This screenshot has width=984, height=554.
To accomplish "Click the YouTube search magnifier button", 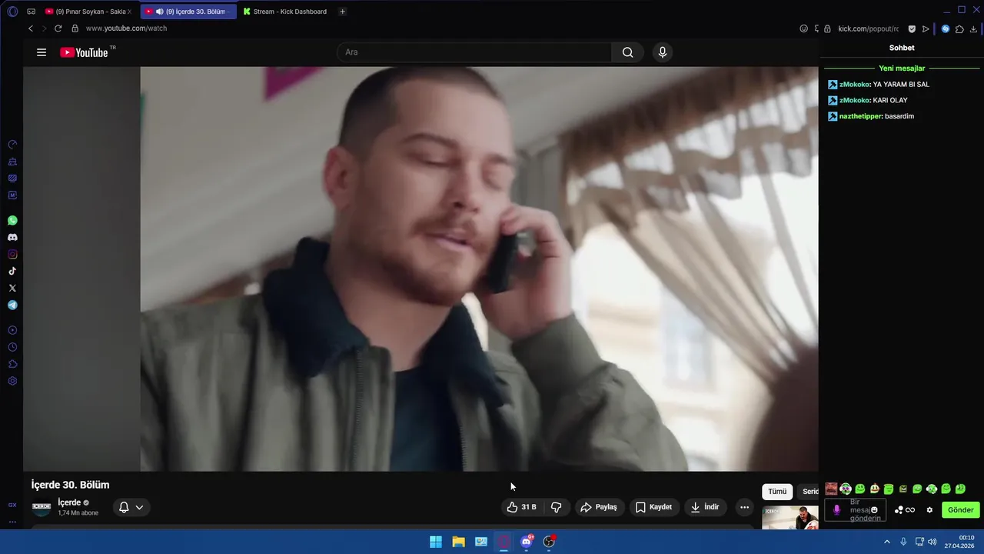I will point(628,52).
